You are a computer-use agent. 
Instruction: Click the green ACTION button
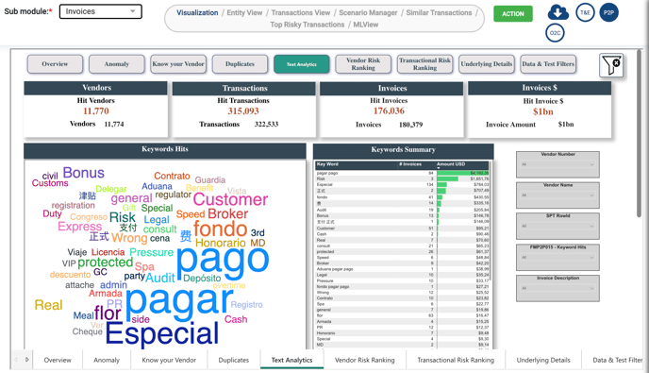pyautogui.click(x=513, y=13)
